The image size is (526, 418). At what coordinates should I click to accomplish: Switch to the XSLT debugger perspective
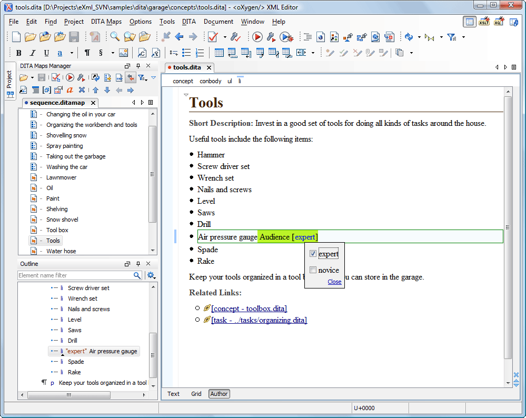[484, 22]
